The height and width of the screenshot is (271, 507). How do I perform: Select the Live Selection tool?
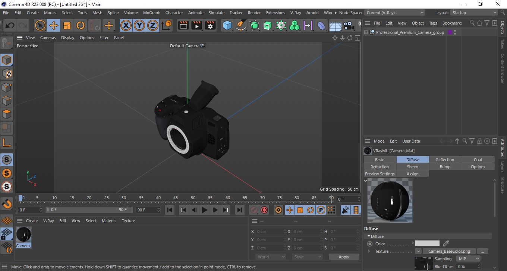pos(40,25)
